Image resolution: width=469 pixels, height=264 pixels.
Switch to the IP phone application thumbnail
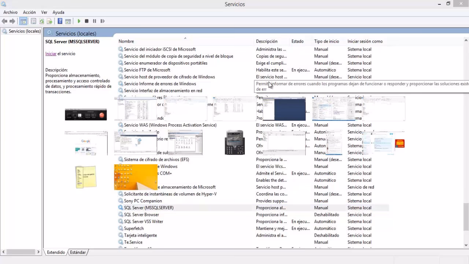pos(234,143)
